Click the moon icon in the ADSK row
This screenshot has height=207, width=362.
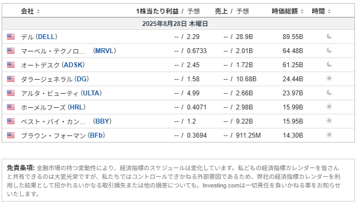(x=329, y=64)
